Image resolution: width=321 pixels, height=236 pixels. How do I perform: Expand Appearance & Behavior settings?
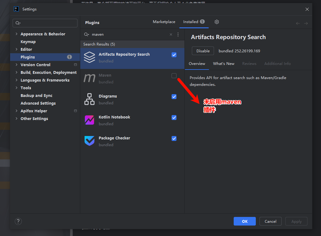(16, 34)
